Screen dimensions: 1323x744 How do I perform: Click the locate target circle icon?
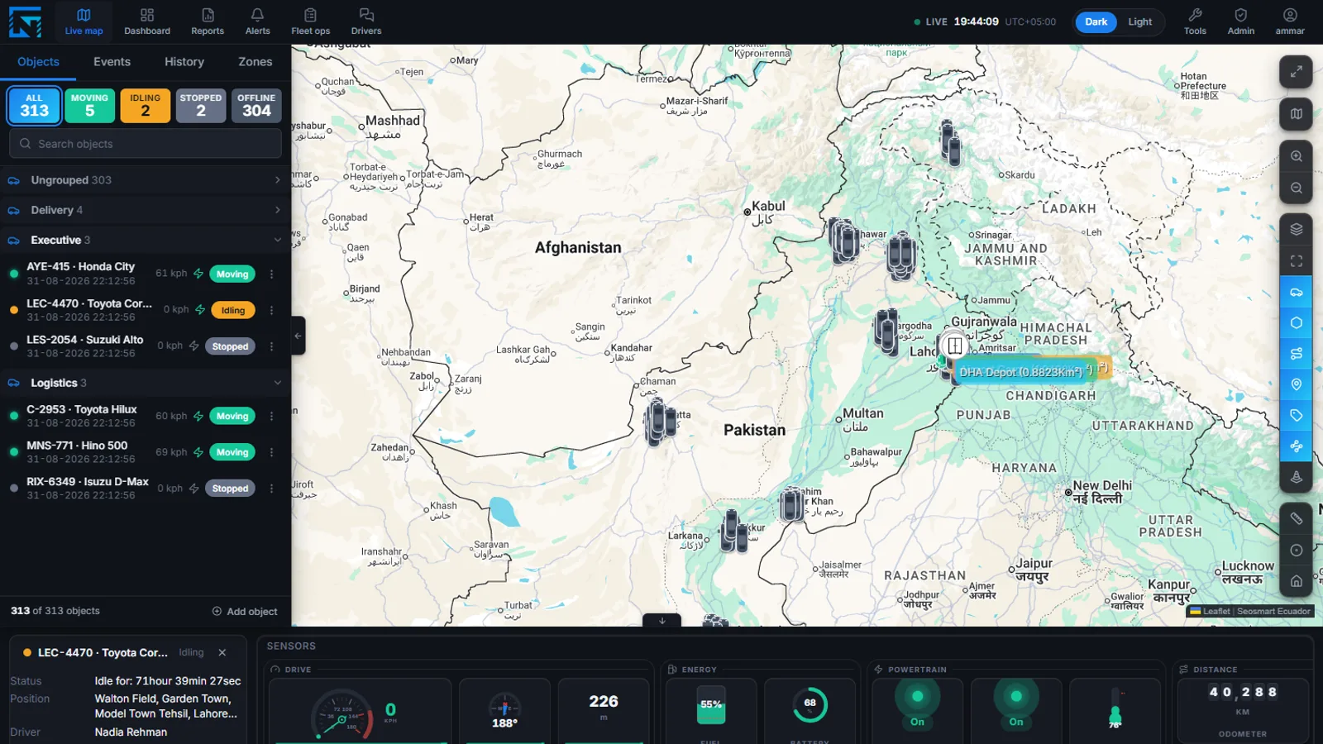click(x=1296, y=551)
